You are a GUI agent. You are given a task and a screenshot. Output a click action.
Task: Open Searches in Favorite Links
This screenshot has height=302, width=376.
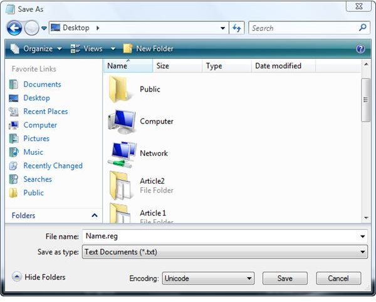(38, 179)
